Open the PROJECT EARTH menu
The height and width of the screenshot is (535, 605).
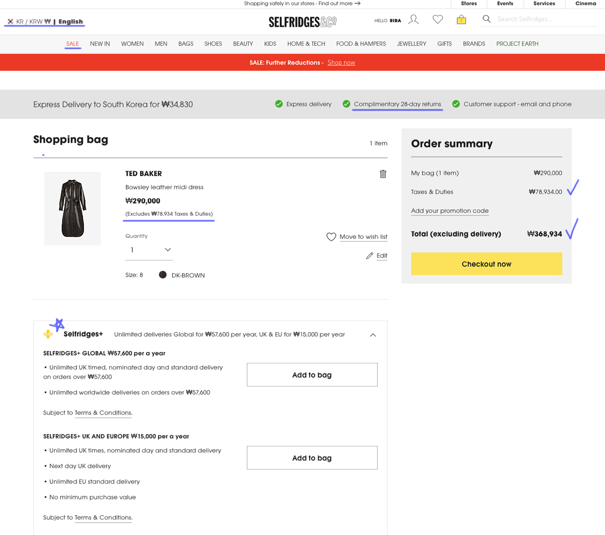[x=517, y=44]
